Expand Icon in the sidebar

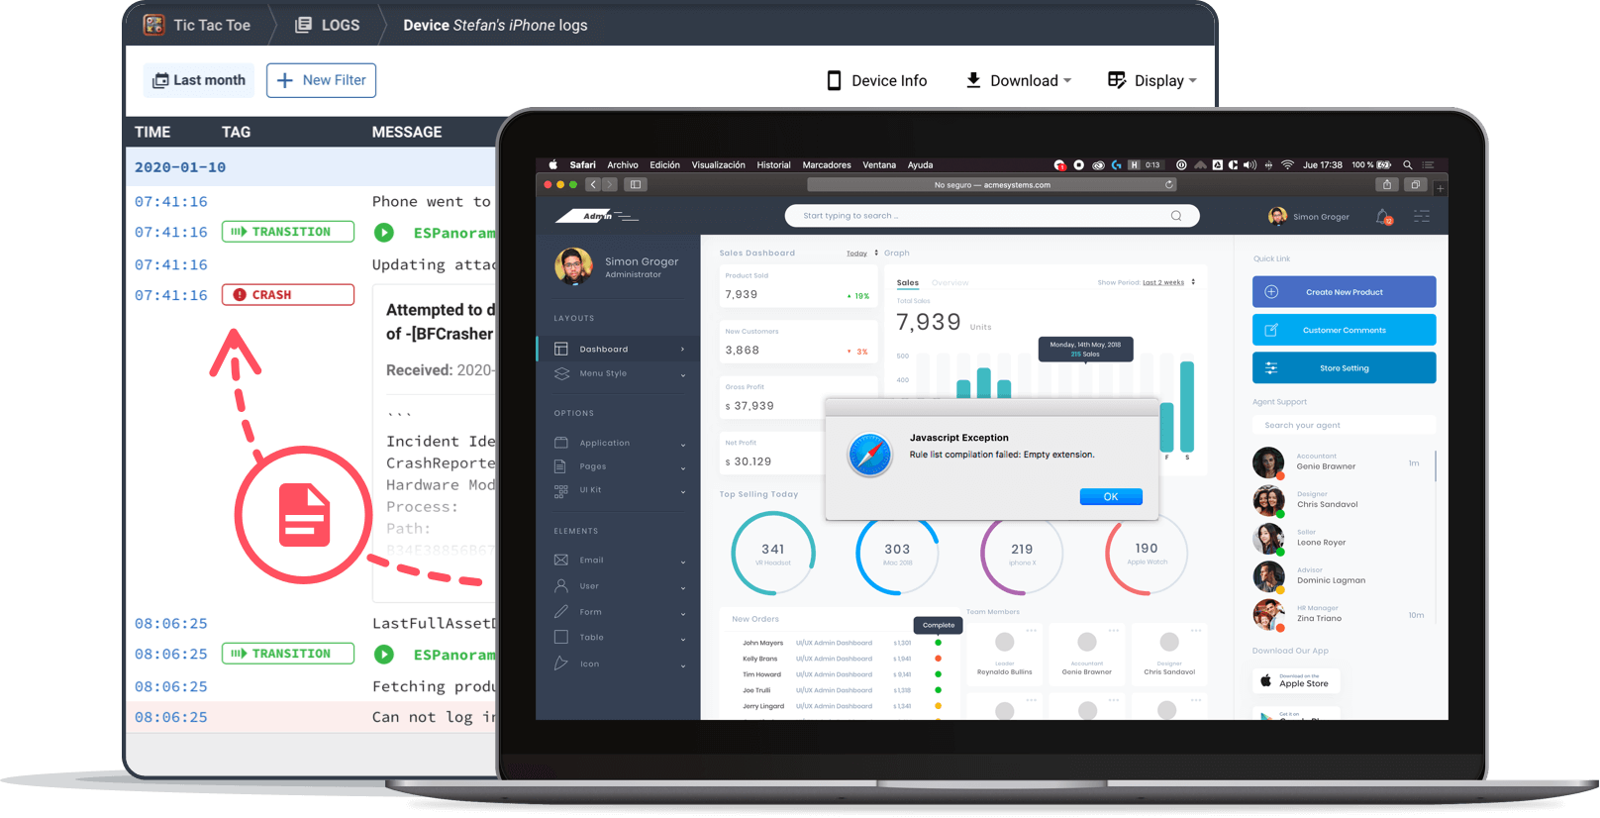[618, 664]
